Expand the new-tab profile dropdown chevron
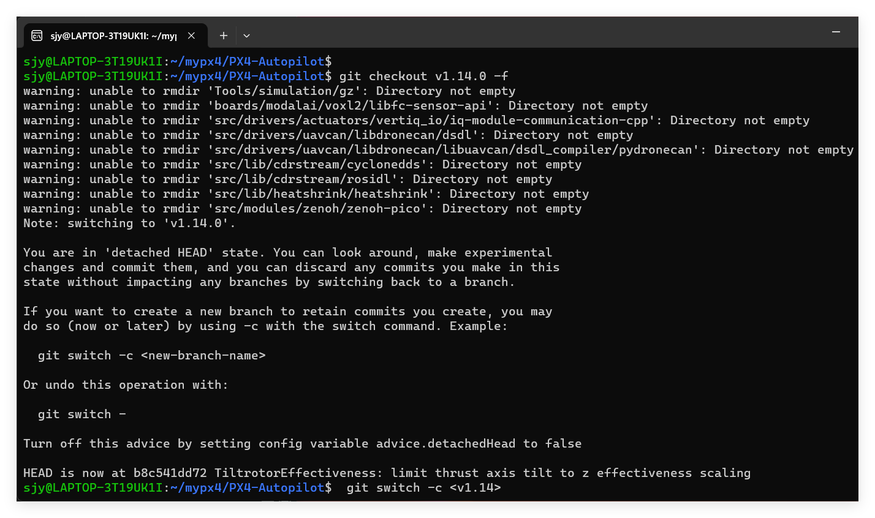 [x=246, y=36]
